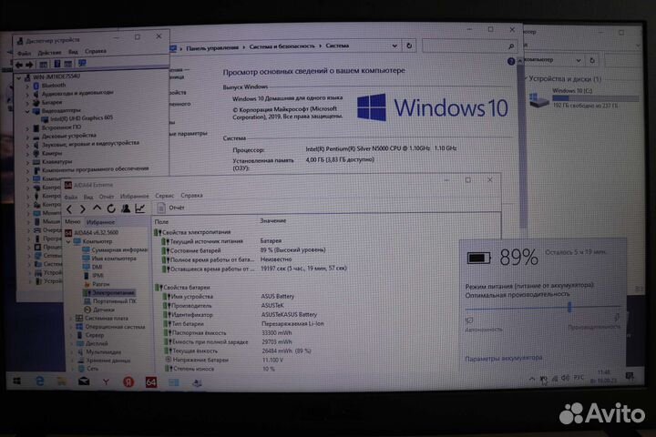Expand Bluetooth node in Device Manager
Image resolution: width=656 pixels, height=437 pixels.
click(x=27, y=86)
